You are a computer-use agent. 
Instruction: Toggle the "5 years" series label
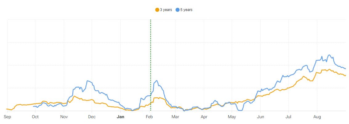(186, 10)
